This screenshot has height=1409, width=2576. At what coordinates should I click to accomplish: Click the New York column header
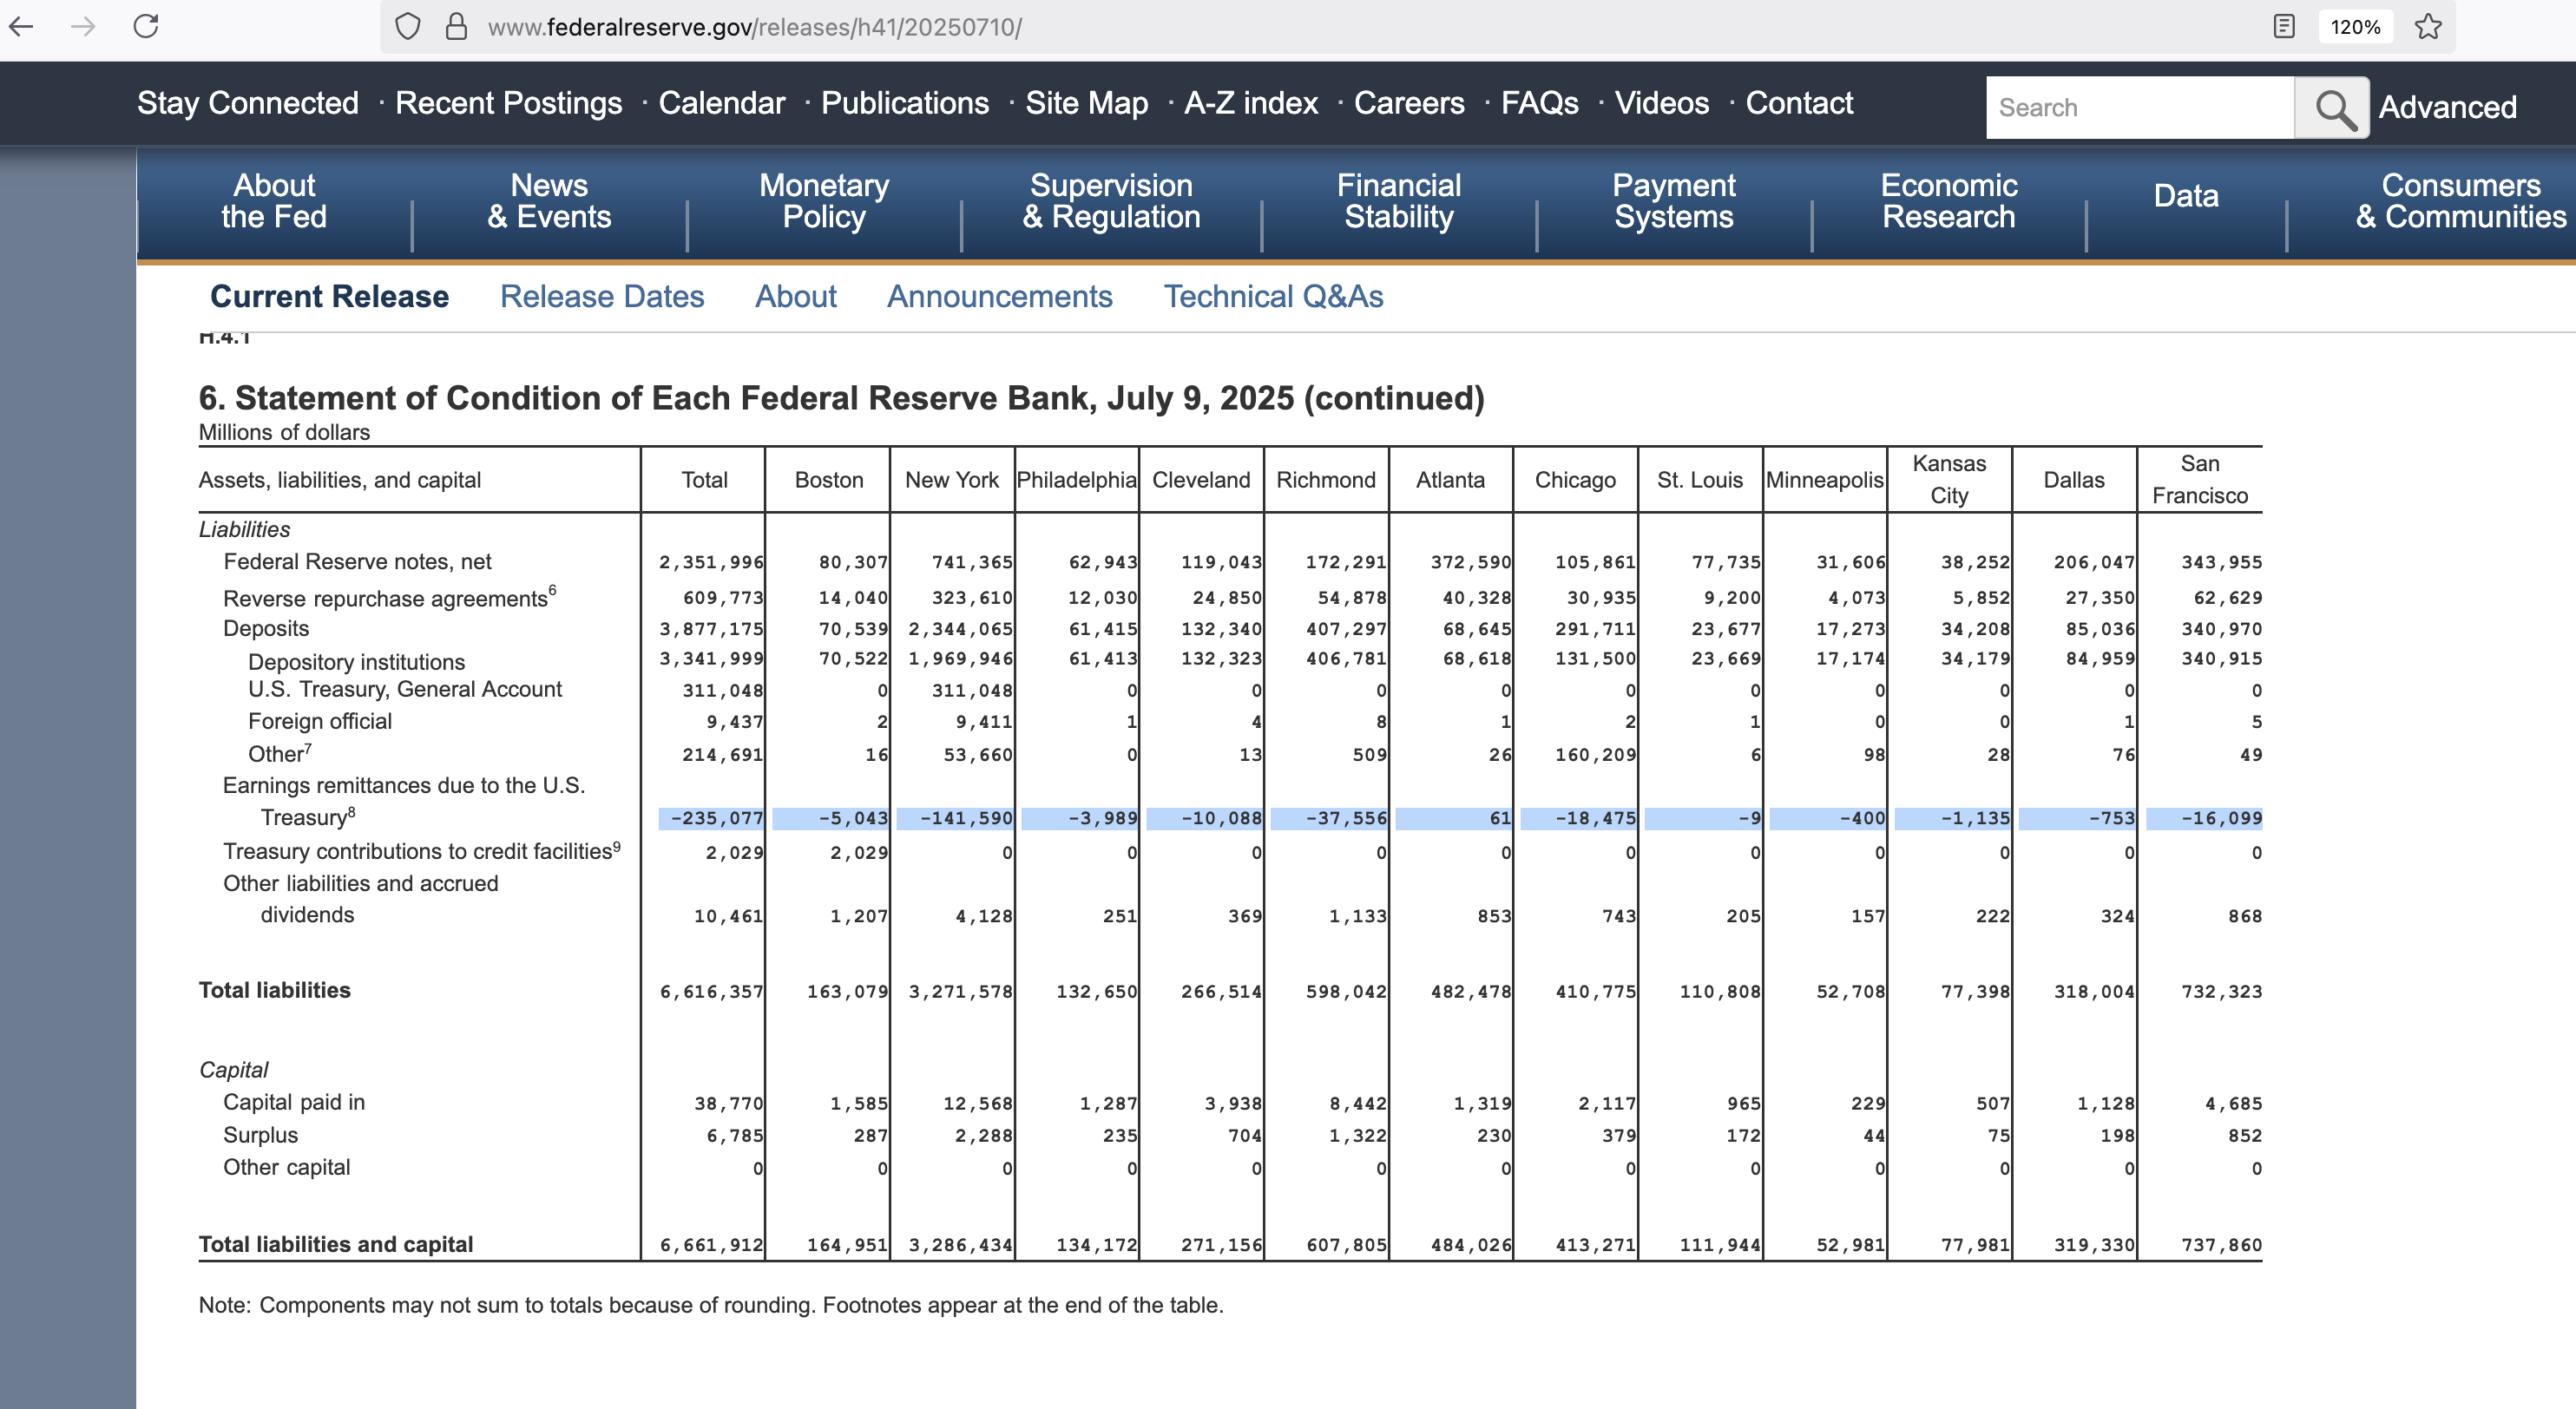click(x=951, y=480)
